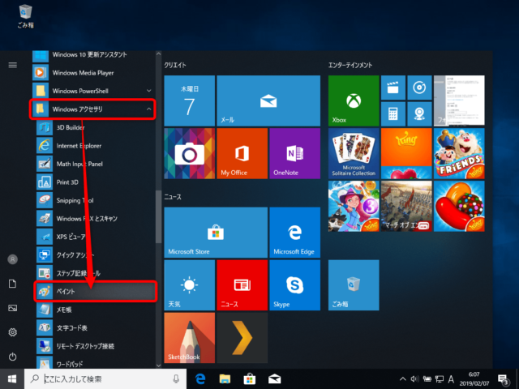Open the action center notification icon
This screenshot has height=389, width=519.
click(503, 379)
